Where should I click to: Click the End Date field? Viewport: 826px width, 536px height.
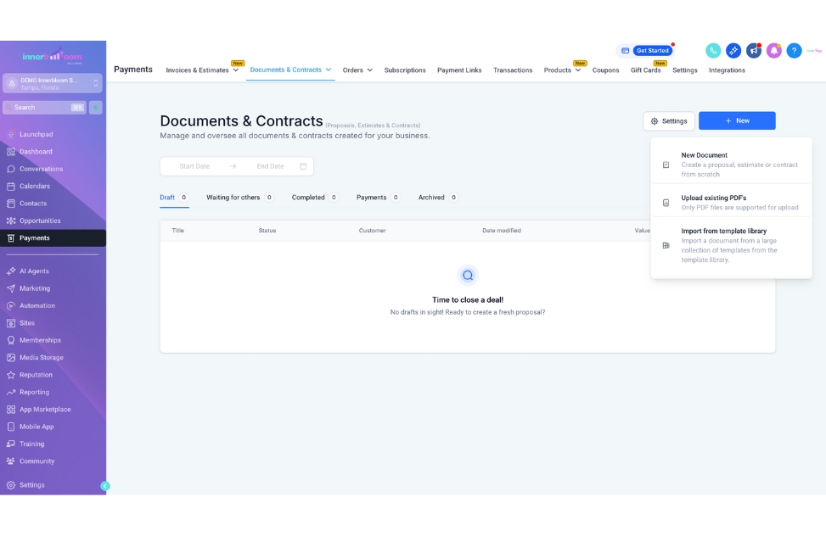tap(270, 166)
